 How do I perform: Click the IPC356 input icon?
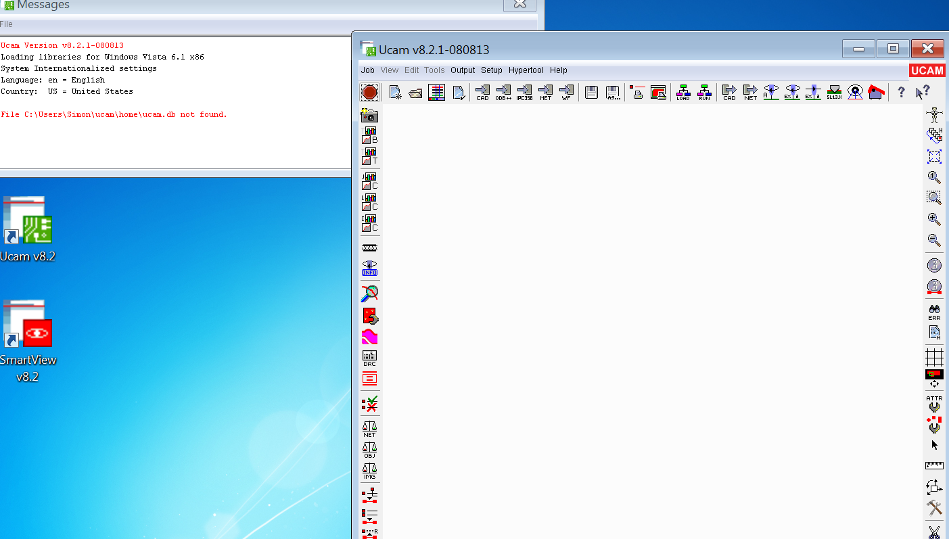[524, 93]
